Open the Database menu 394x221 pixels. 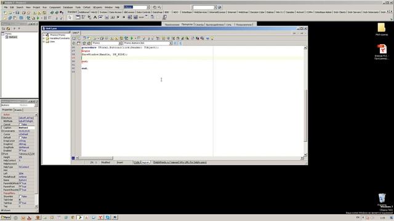68,7
